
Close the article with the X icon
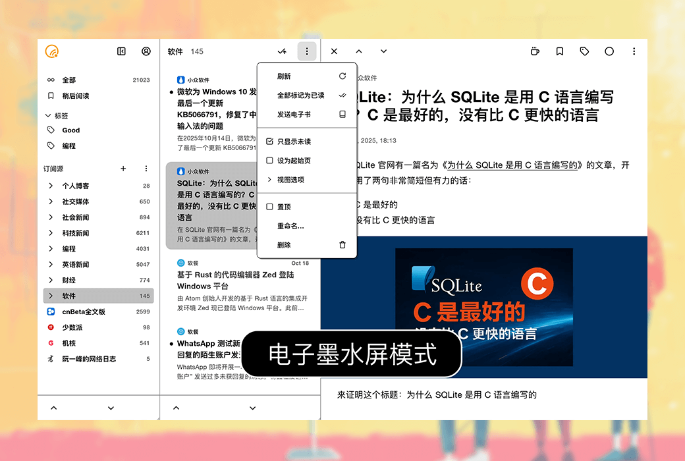pos(334,51)
